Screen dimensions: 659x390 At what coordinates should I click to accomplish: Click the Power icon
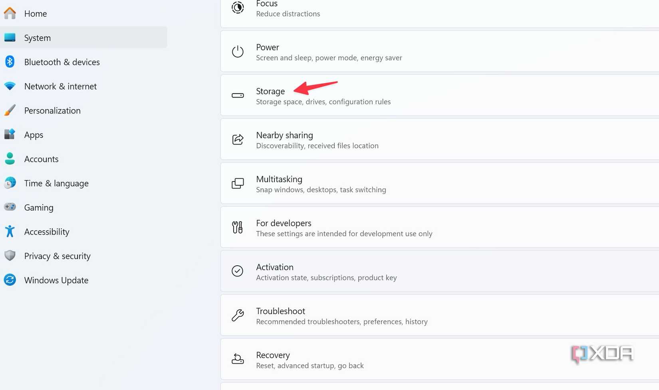pos(238,52)
